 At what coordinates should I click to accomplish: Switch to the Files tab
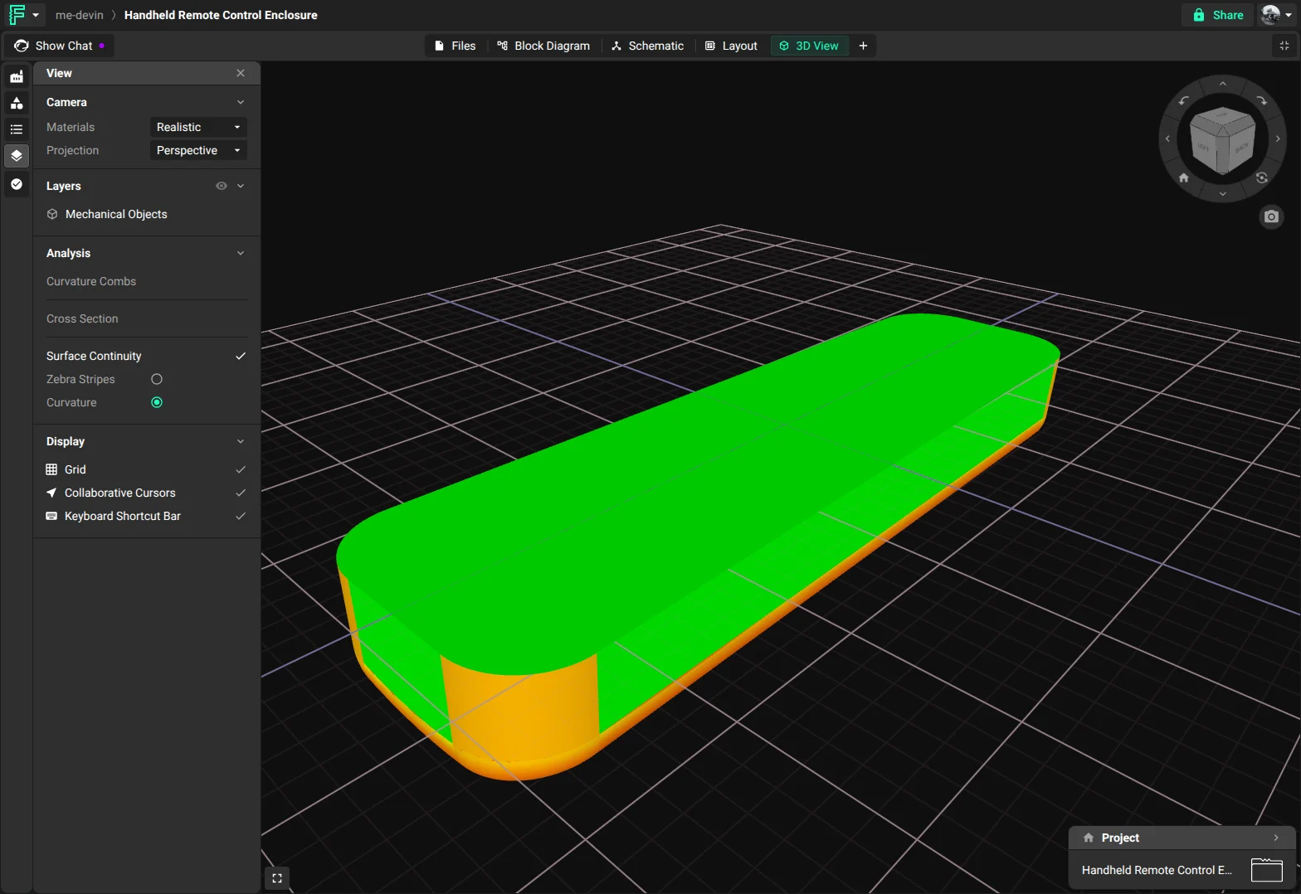click(x=455, y=46)
